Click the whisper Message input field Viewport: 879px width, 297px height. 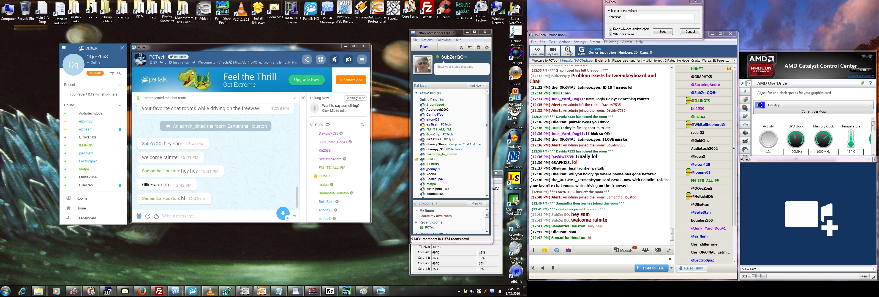point(659,17)
